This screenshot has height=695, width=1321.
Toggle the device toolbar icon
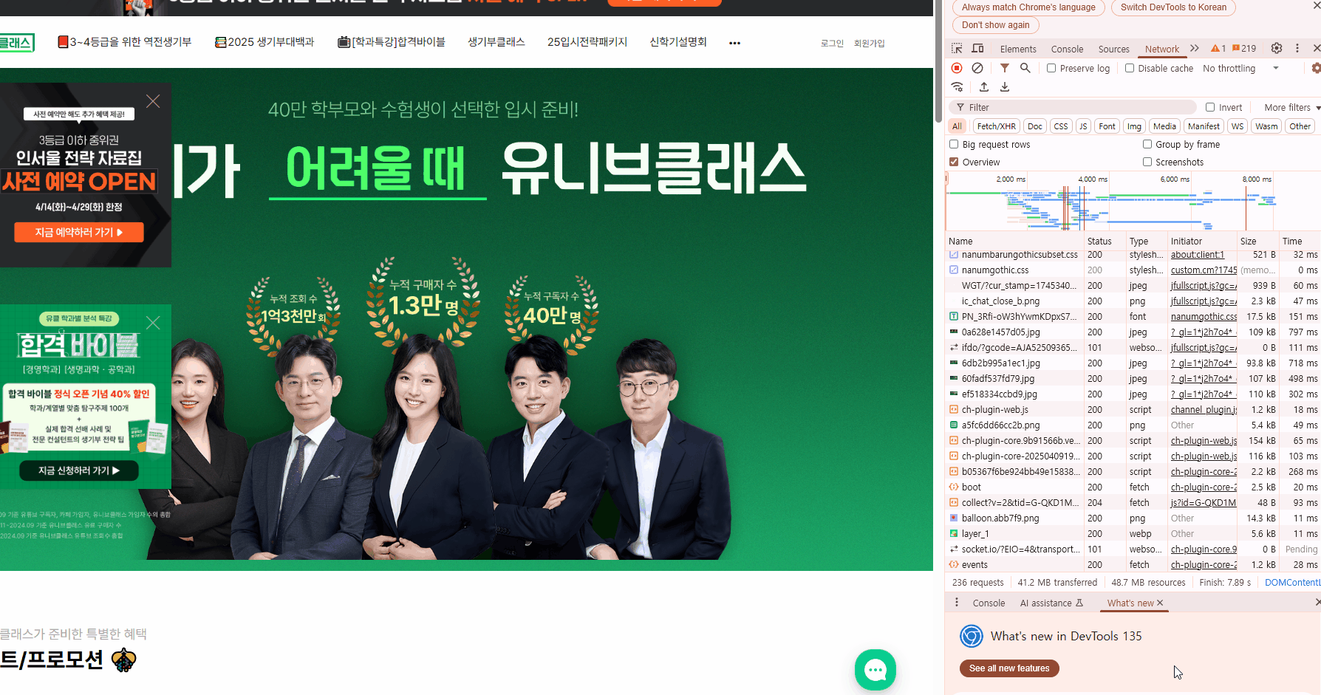[x=977, y=49]
